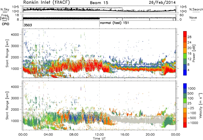The image size is (203, 140).
Task: Click the grey segment of Velocity colorbar
Action: click(185, 106)
